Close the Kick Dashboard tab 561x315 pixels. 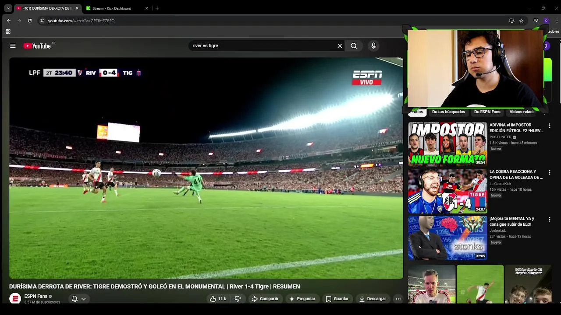click(147, 8)
